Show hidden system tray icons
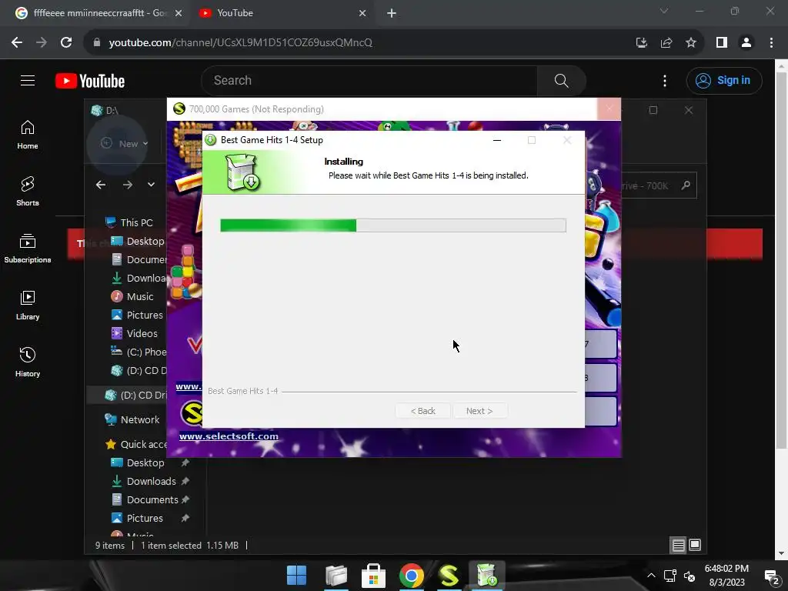Screen dimensions: 788x591 tap(651, 576)
